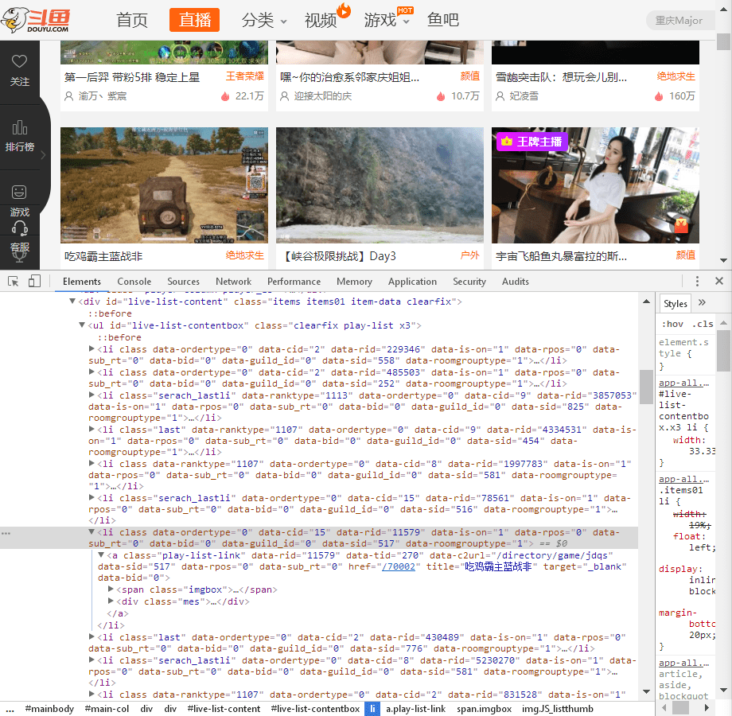Open the 分类 dropdown menu

coord(264,20)
